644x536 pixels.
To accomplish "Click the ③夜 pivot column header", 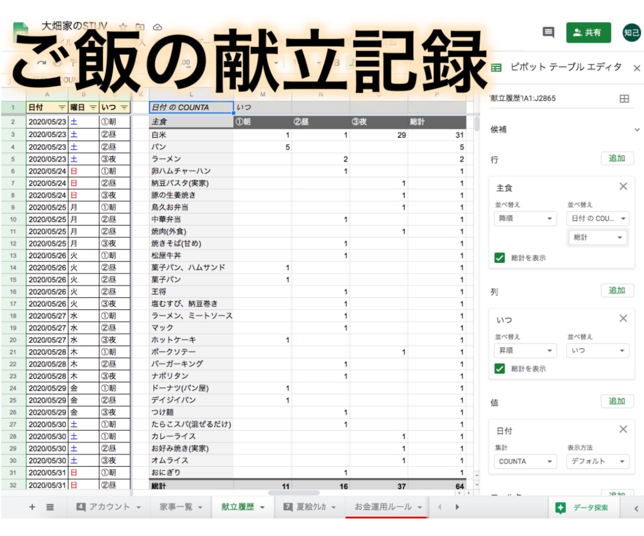I will click(379, 122).
